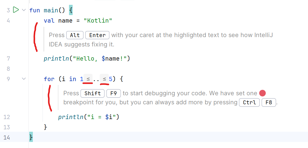308x148 pixels.
Task: Collapse the main function fold arrow
Action: click(24, 10)
